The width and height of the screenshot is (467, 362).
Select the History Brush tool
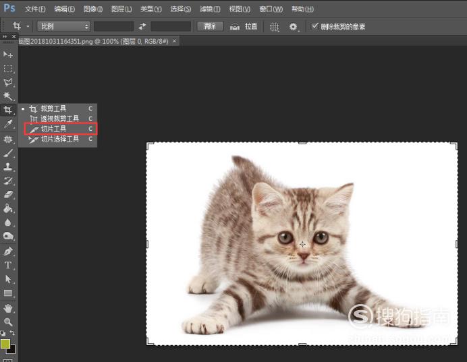tap(8, 181)
